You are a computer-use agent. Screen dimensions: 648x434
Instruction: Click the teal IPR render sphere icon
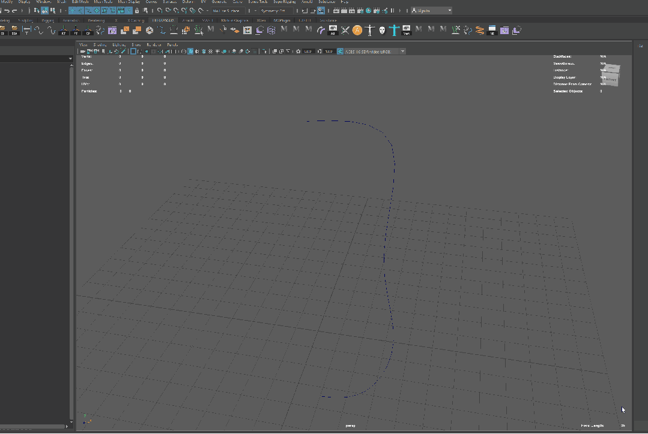369,11
